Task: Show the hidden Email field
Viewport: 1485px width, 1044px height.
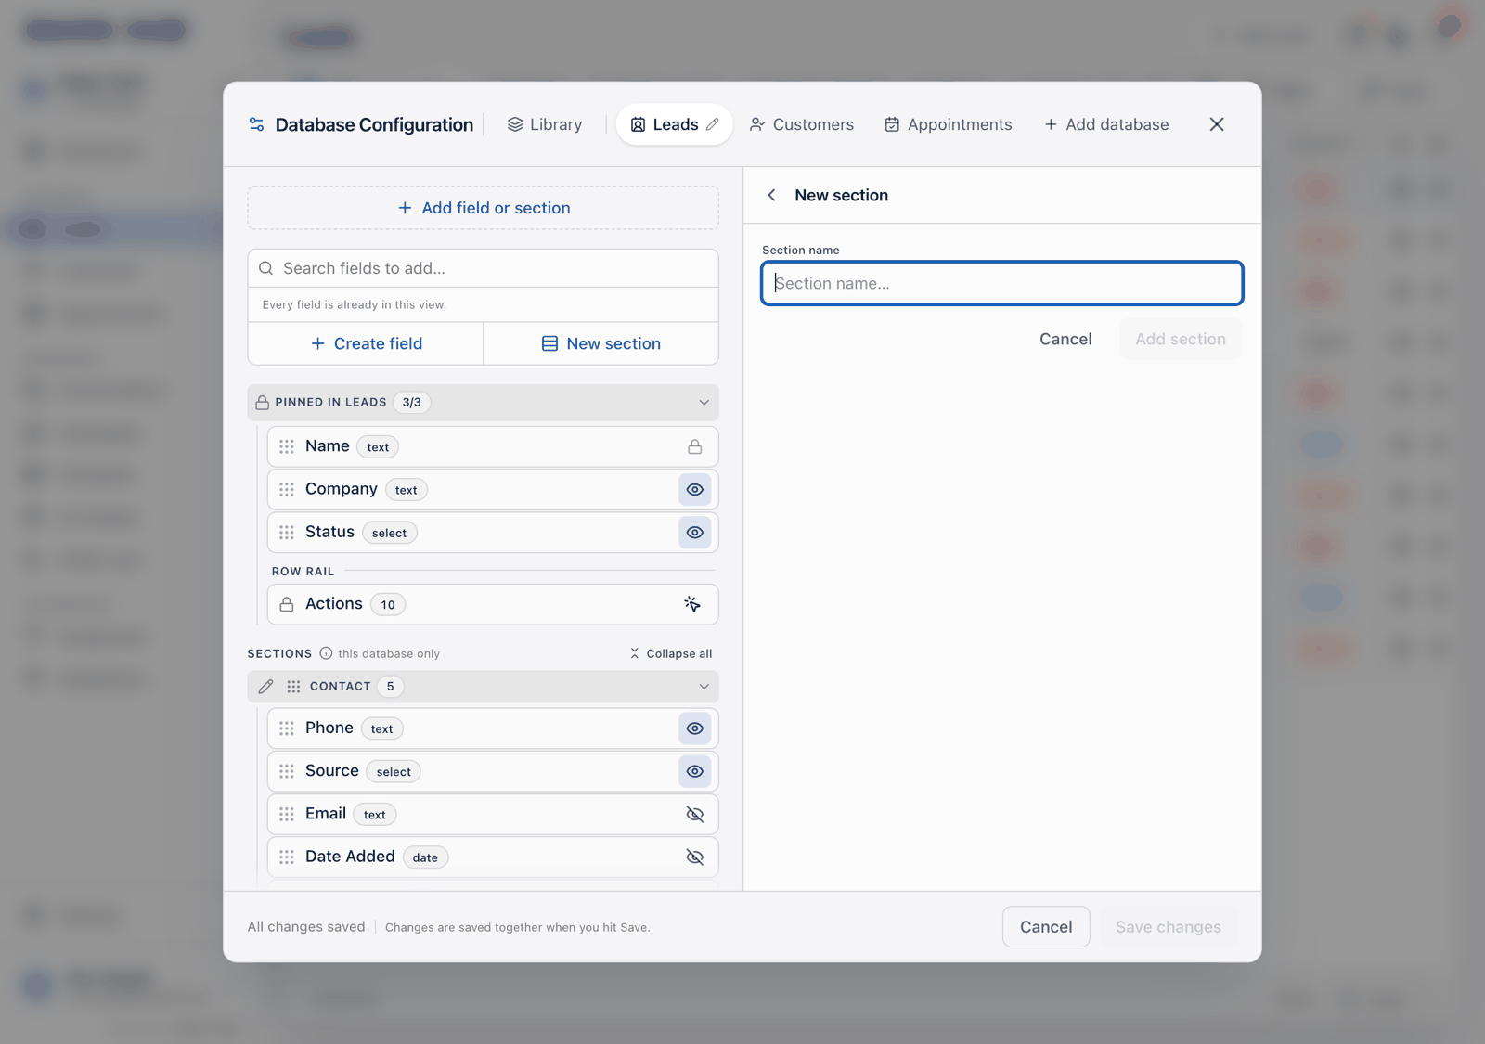Action: pyautogui.click(x=694, y=814)
